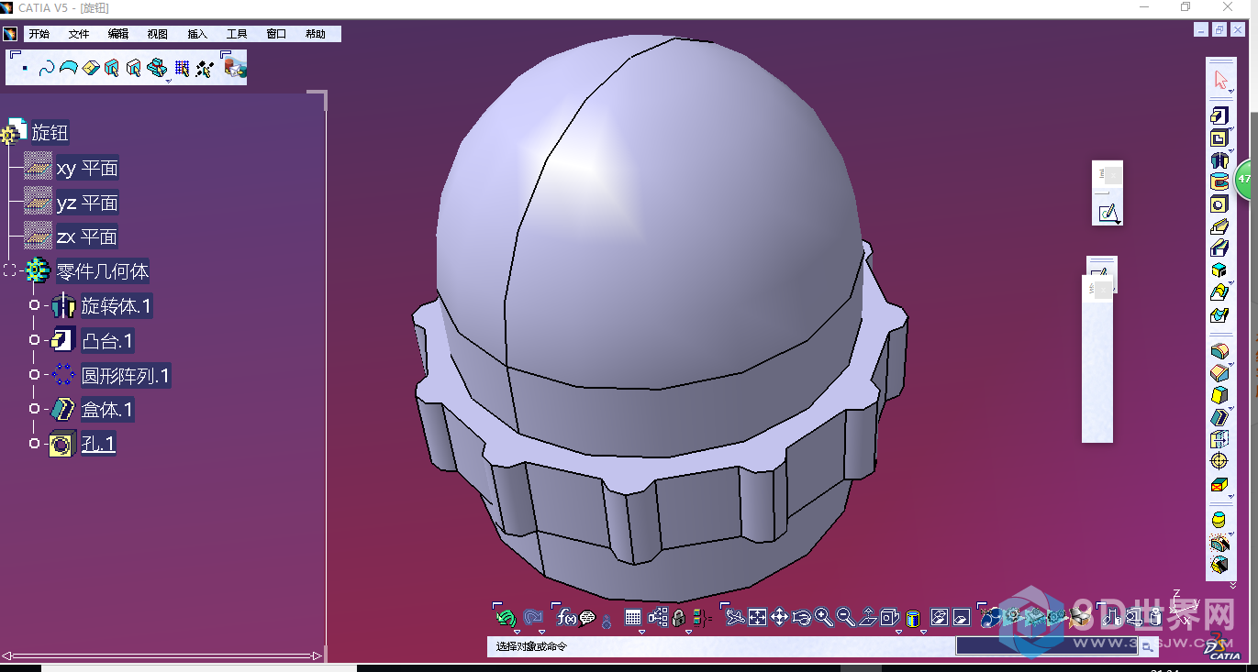The width and height of the screenshot is (1258, 672).
Task: Open the 工具 menu
Action: point(237,34)
